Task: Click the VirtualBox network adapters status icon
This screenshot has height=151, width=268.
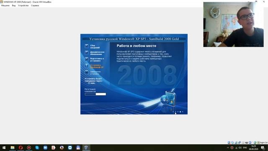Action: pyautogui.click(x=240, y=143)
